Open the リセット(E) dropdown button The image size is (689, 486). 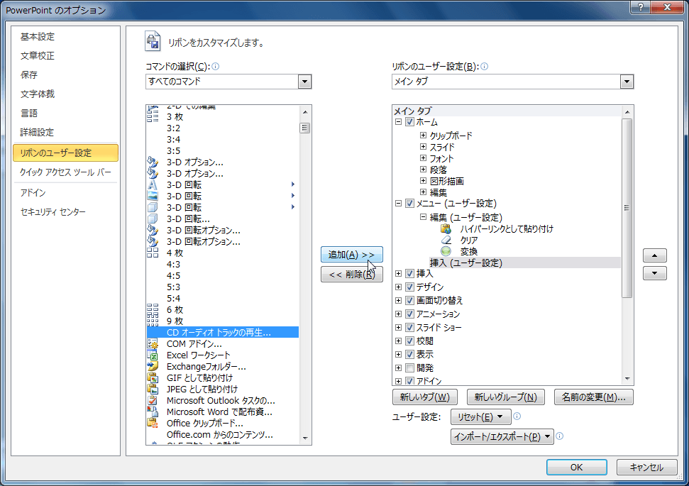480,417
